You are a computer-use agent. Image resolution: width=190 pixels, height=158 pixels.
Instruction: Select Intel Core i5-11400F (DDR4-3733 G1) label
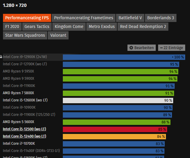click(x=31, y=151)
